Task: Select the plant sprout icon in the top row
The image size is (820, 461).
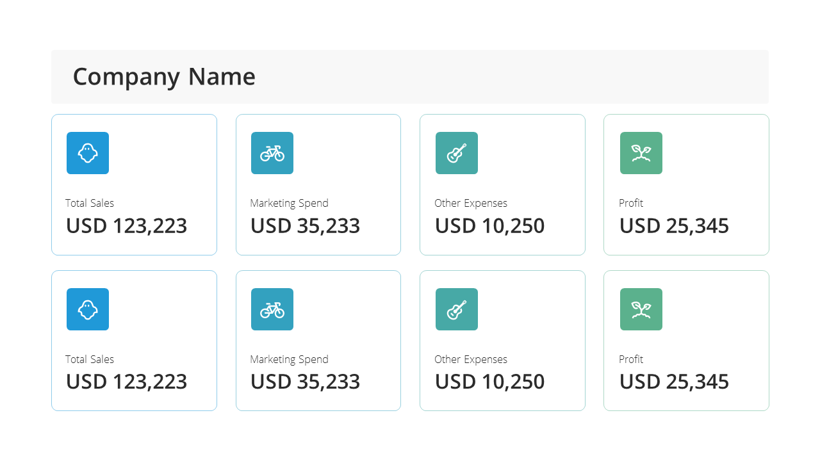Action: tap(641, 153)
